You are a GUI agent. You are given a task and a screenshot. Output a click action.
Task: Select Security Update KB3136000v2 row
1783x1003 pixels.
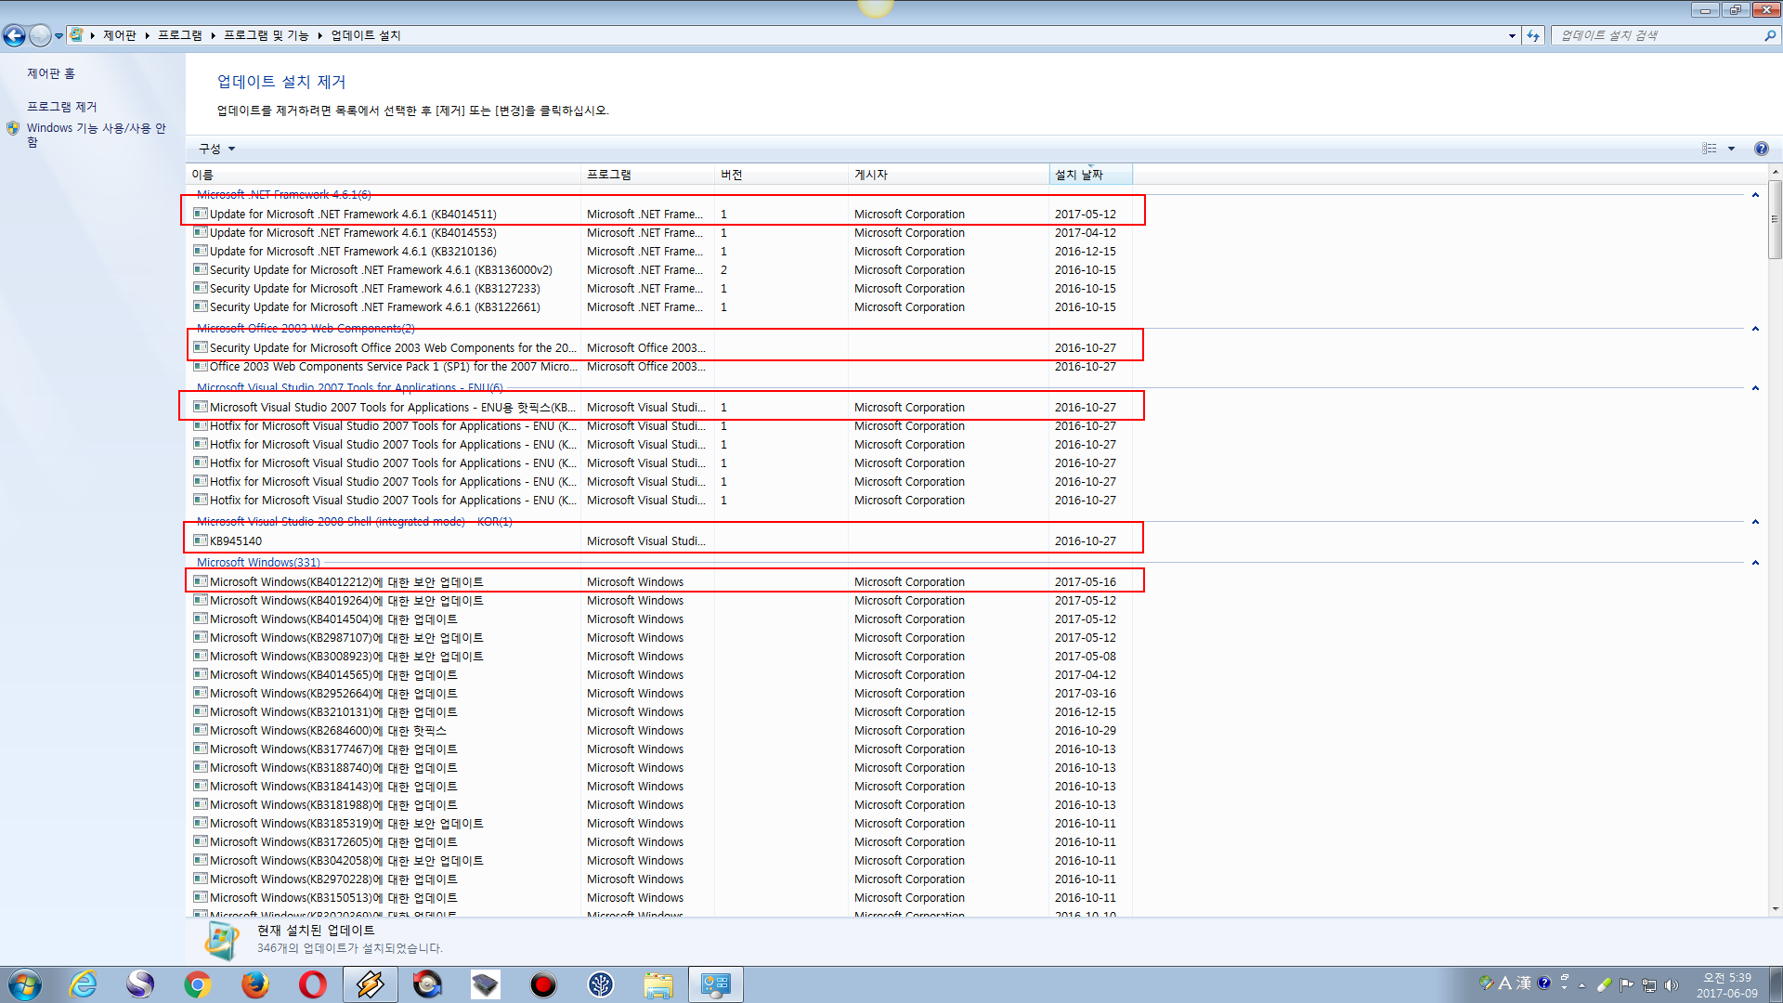pos(663,269)
